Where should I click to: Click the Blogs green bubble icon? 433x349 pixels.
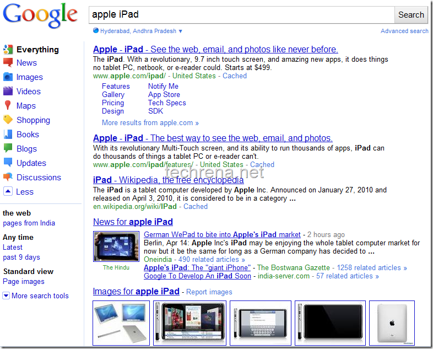point(8,148)
